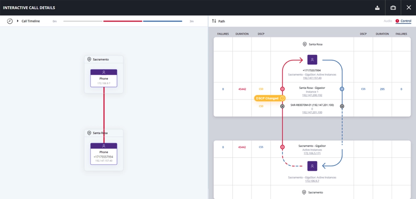Image resolution: width=416 pixels, height=199 pixels.
Task: Click the Sacramento location pin in left diagram
Action: click(89, 60)
